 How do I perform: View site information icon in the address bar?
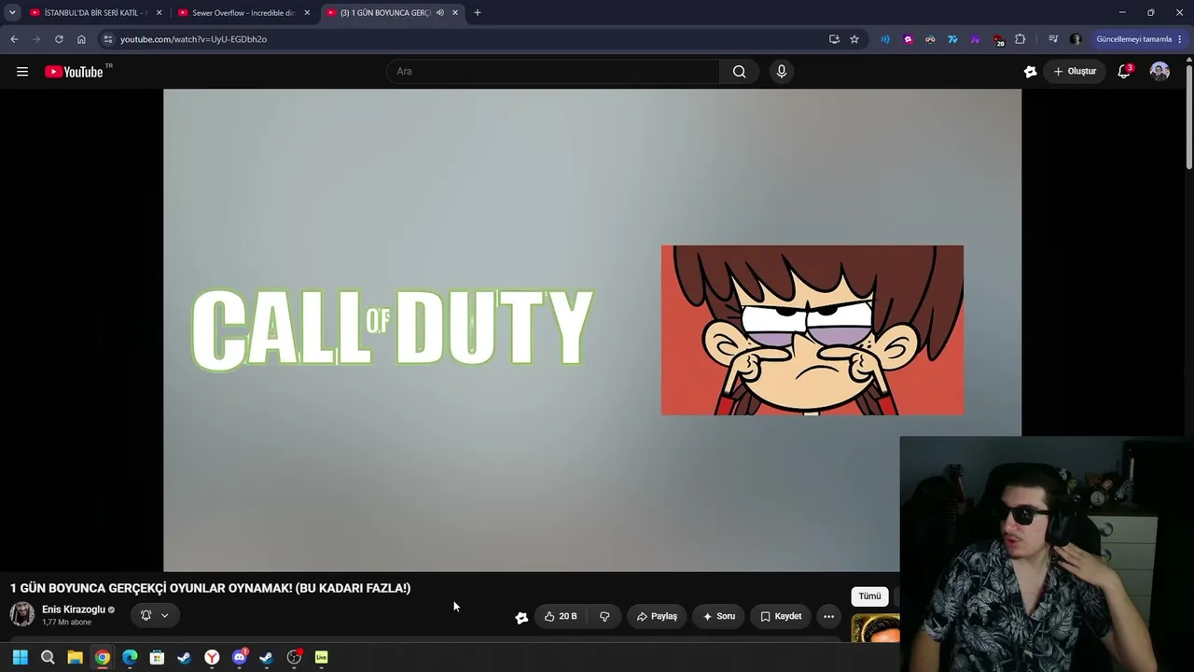click(x=108, y=39)
